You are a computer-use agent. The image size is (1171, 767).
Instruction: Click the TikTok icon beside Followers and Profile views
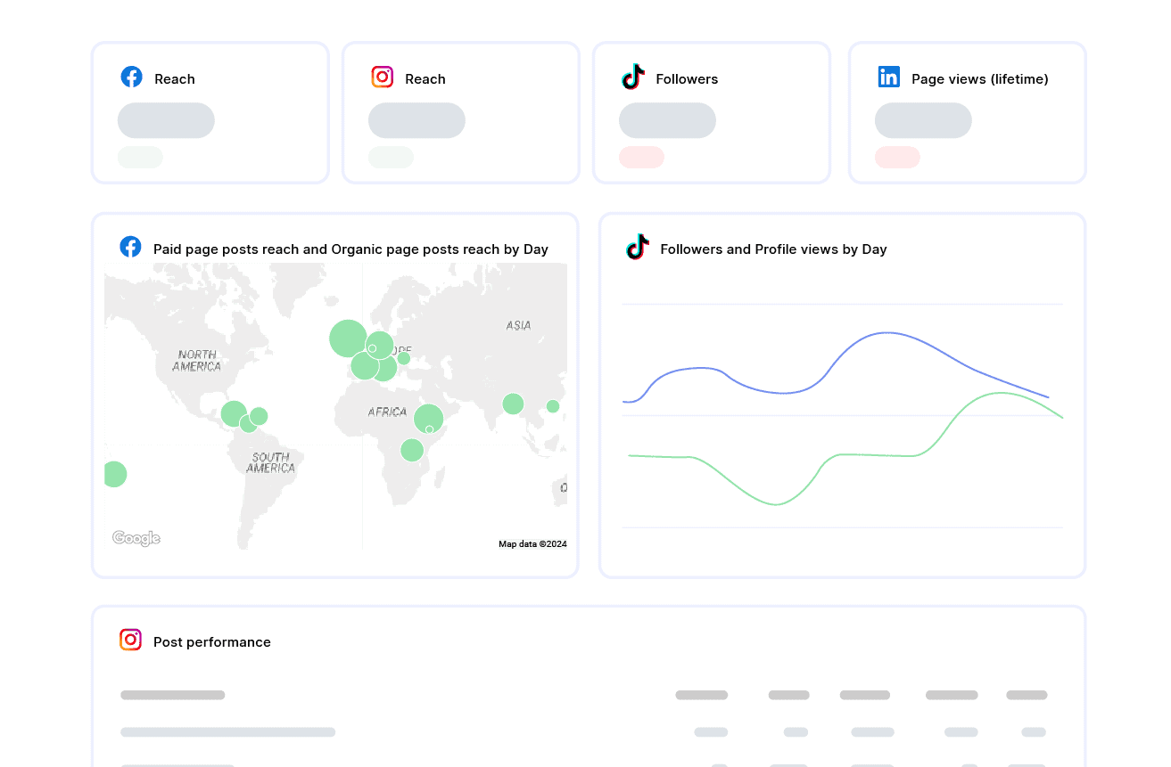[637, 247]
